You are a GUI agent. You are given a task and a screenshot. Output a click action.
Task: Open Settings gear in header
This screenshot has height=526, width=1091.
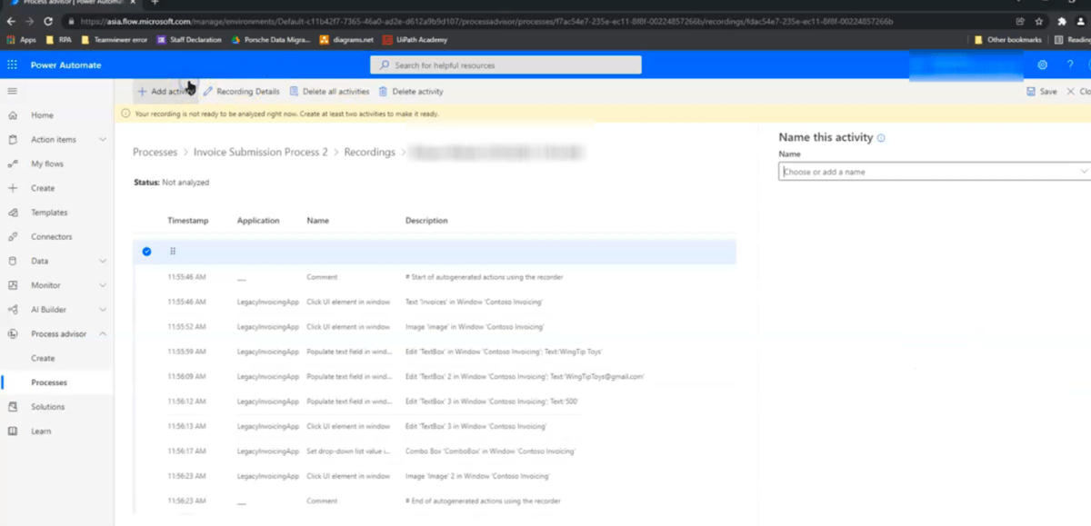(1043, 65)
